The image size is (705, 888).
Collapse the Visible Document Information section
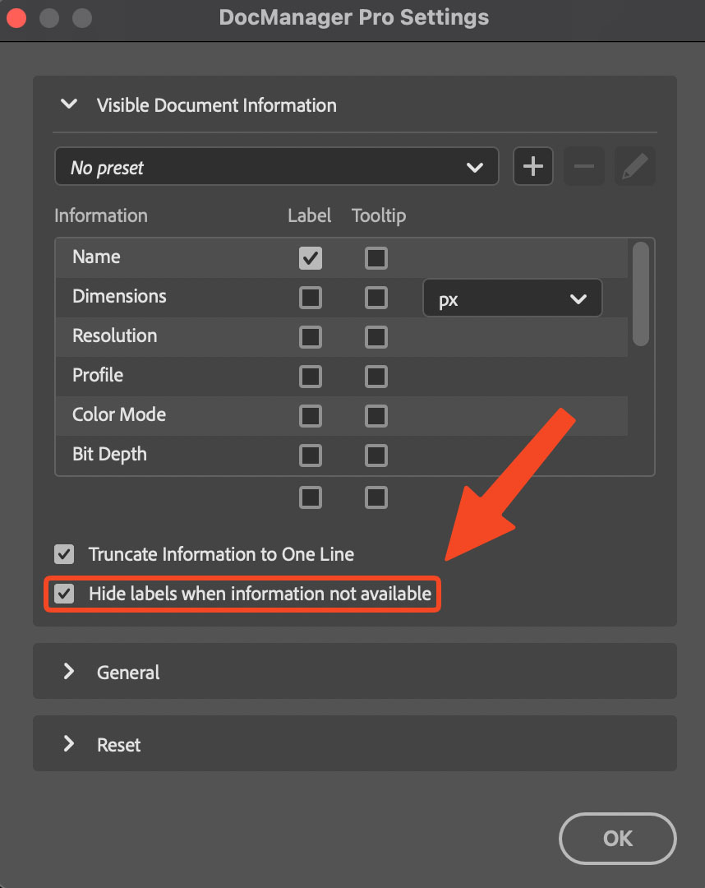(68, 104)
